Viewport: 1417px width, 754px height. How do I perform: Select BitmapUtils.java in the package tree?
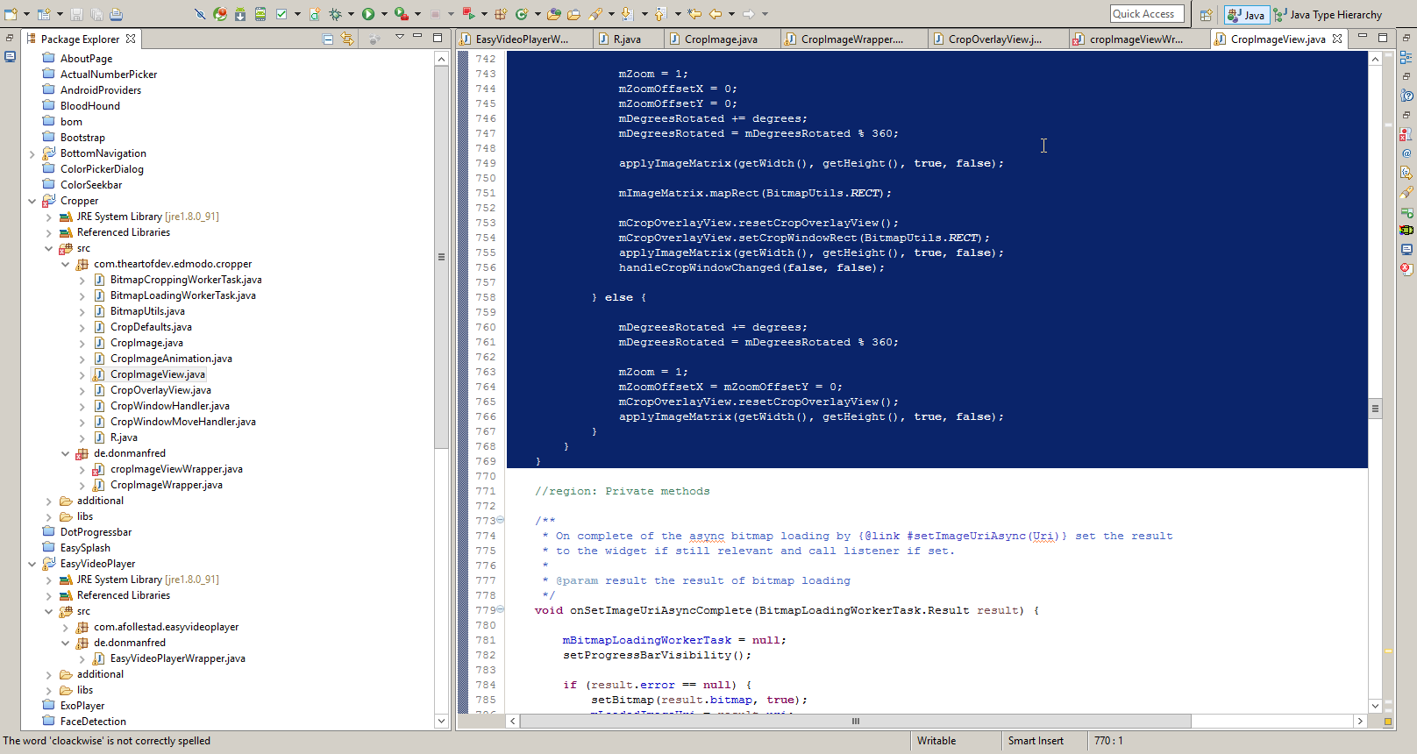(147, 311)
